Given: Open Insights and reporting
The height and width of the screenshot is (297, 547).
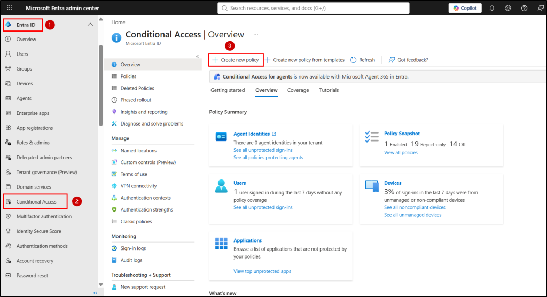Looking at the screenshot, I should pyautogui.click(x=144, y=112).
